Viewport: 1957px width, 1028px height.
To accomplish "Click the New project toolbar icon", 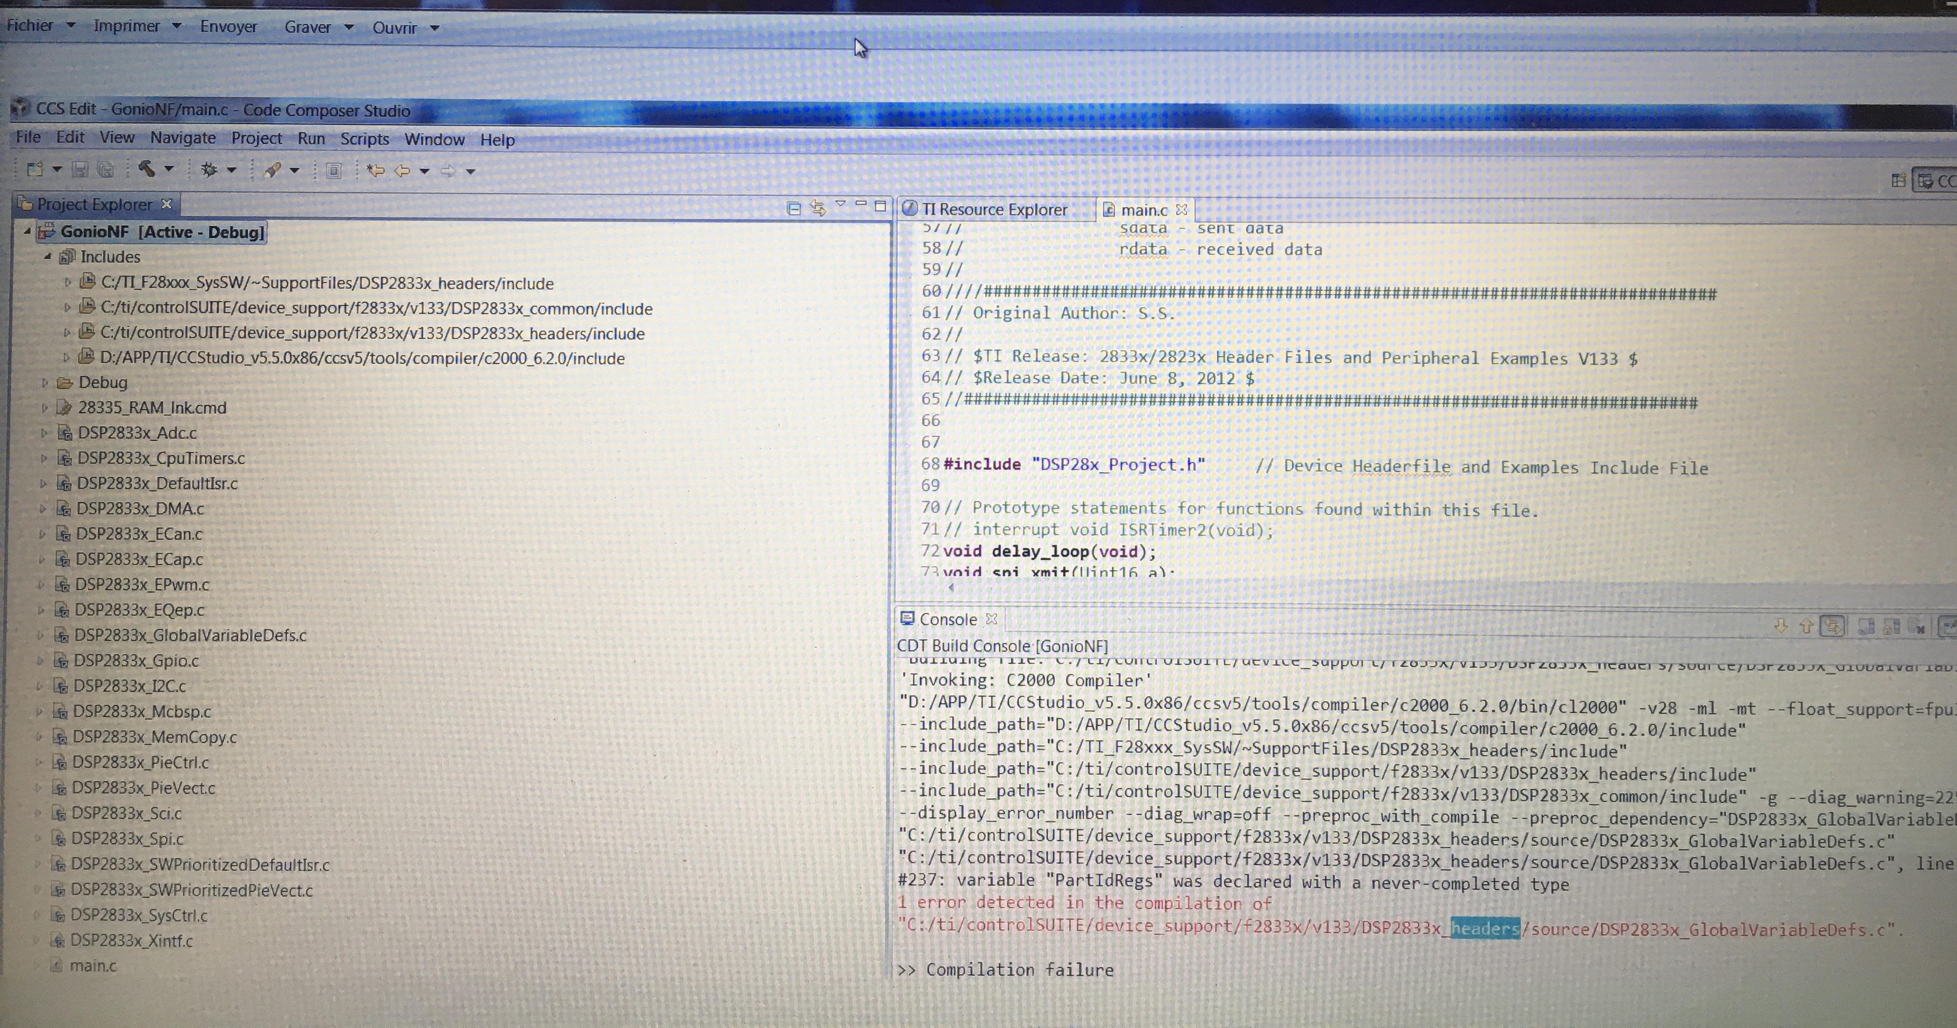I will (x=35, y=169).
